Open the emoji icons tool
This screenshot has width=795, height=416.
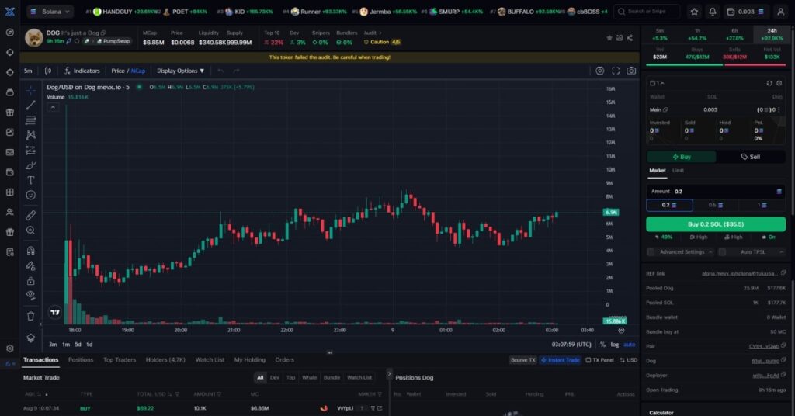click(30, 195)
